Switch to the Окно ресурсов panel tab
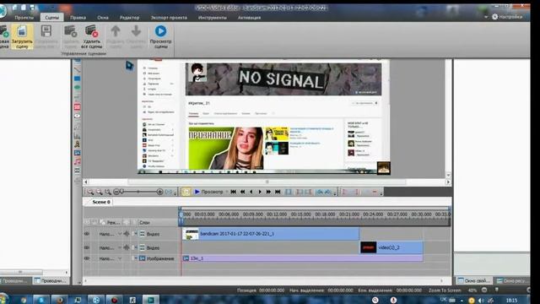Screen dimensions: 540x304 click(x=512, y=281)
